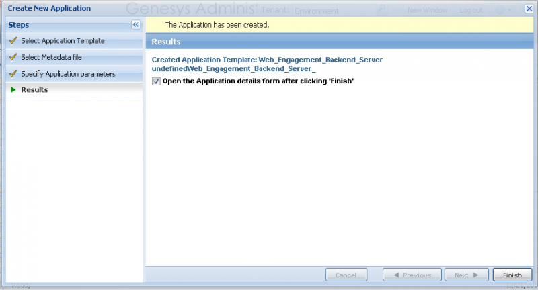538x290 pixels.
Task: Click the Cancel button
Action: (346, 275)
